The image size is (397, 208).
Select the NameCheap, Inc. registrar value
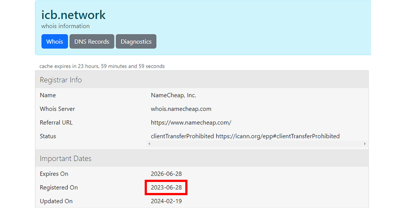pos(173,95)
